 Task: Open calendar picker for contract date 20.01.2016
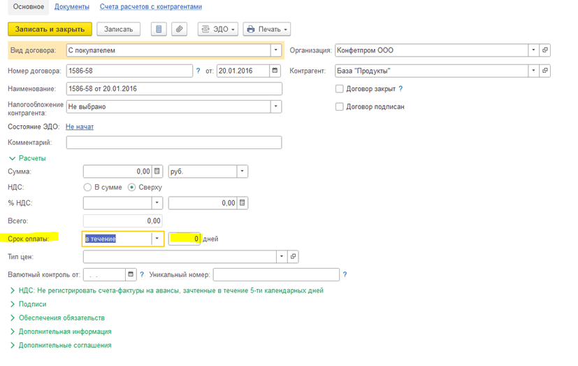coord(275,71)
